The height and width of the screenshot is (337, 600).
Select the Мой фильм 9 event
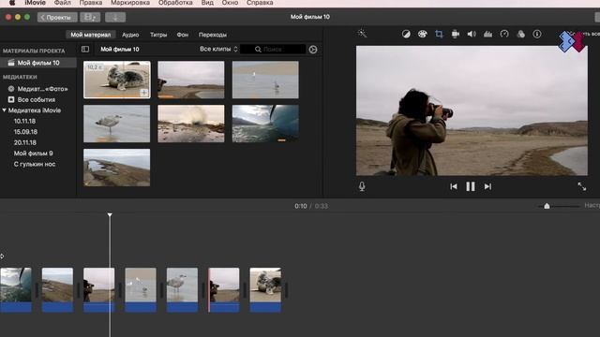pyautogui.click(x=34, y=154)
